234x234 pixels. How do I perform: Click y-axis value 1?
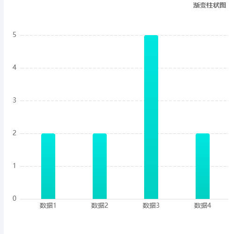click(x=15, y=166)
